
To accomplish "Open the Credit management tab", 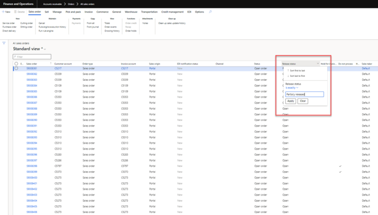I will pos(172,11).
